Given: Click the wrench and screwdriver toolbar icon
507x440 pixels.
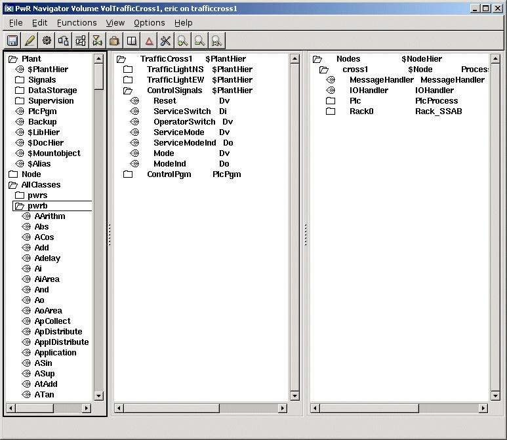Looking at the screenshot, I should pyautogui.click(x=165, y=41).
